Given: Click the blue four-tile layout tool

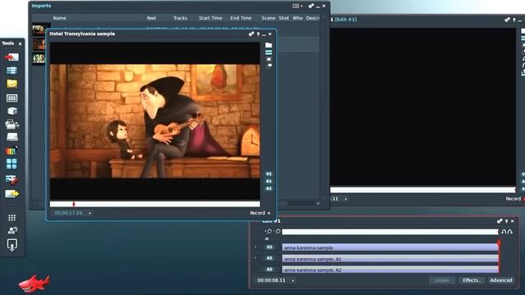Looking at the screenshot, I should (11, 164).
